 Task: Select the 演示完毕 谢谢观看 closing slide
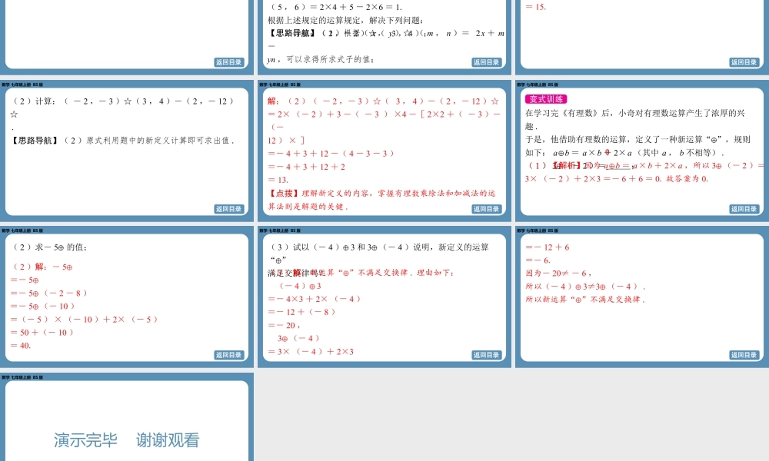click(127, 419)
